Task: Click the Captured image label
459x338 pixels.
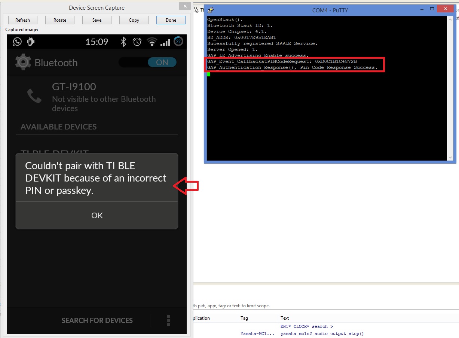Action: point(22,30)
